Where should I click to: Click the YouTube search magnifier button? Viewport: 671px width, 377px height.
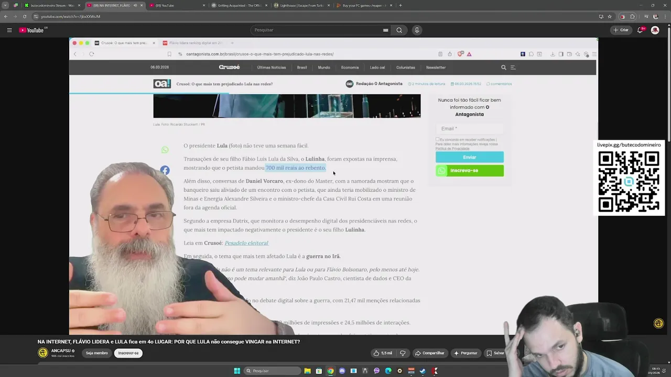(399, 30)
